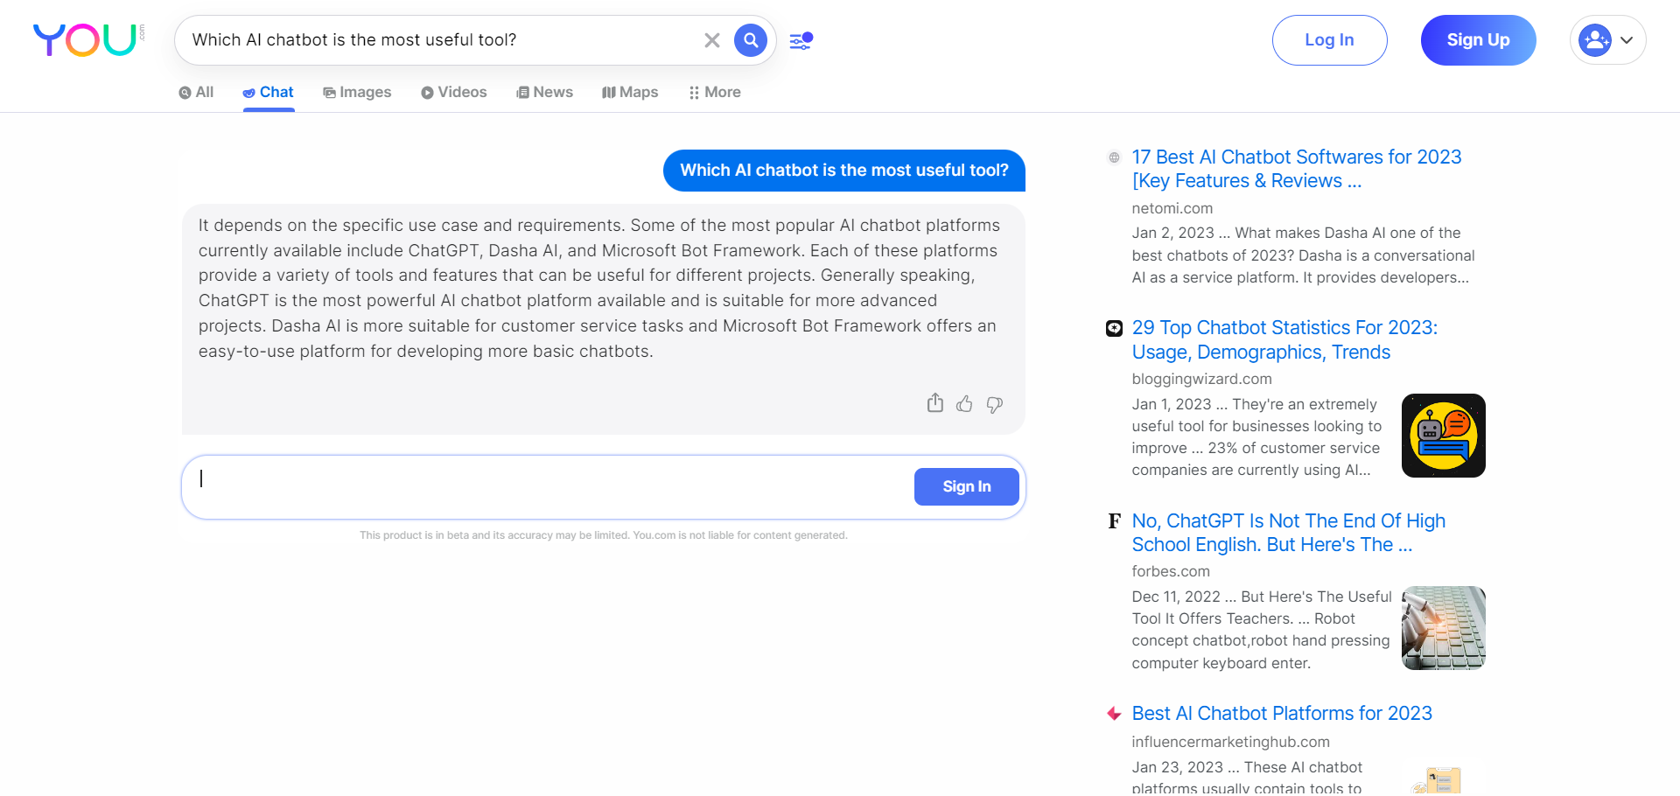The image size is (1680, 796).
Task: Click into the top search query field
Action: tap(442, 40)
